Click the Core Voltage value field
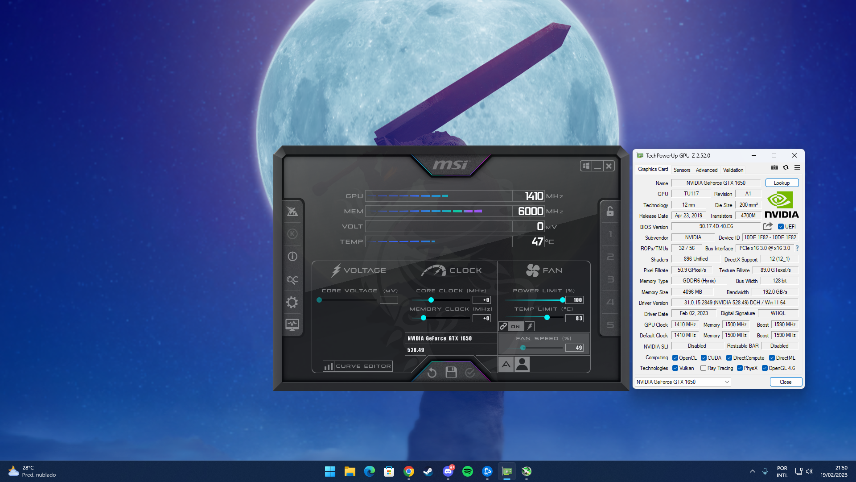This screenshot has height=482, width=856. [389, 300]
